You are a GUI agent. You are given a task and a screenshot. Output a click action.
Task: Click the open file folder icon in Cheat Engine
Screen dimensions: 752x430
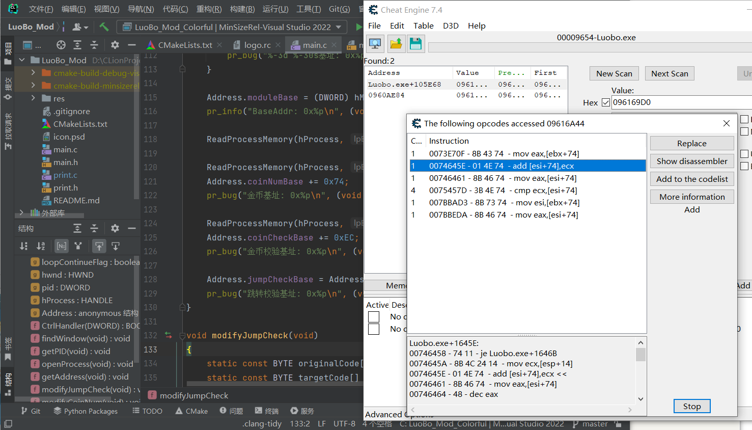[396, 44]
